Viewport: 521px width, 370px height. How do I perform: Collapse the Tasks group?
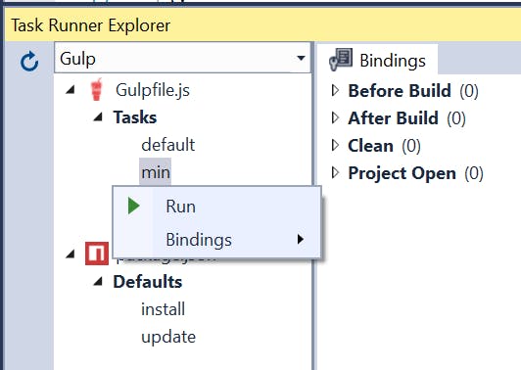tap(98, 116)
